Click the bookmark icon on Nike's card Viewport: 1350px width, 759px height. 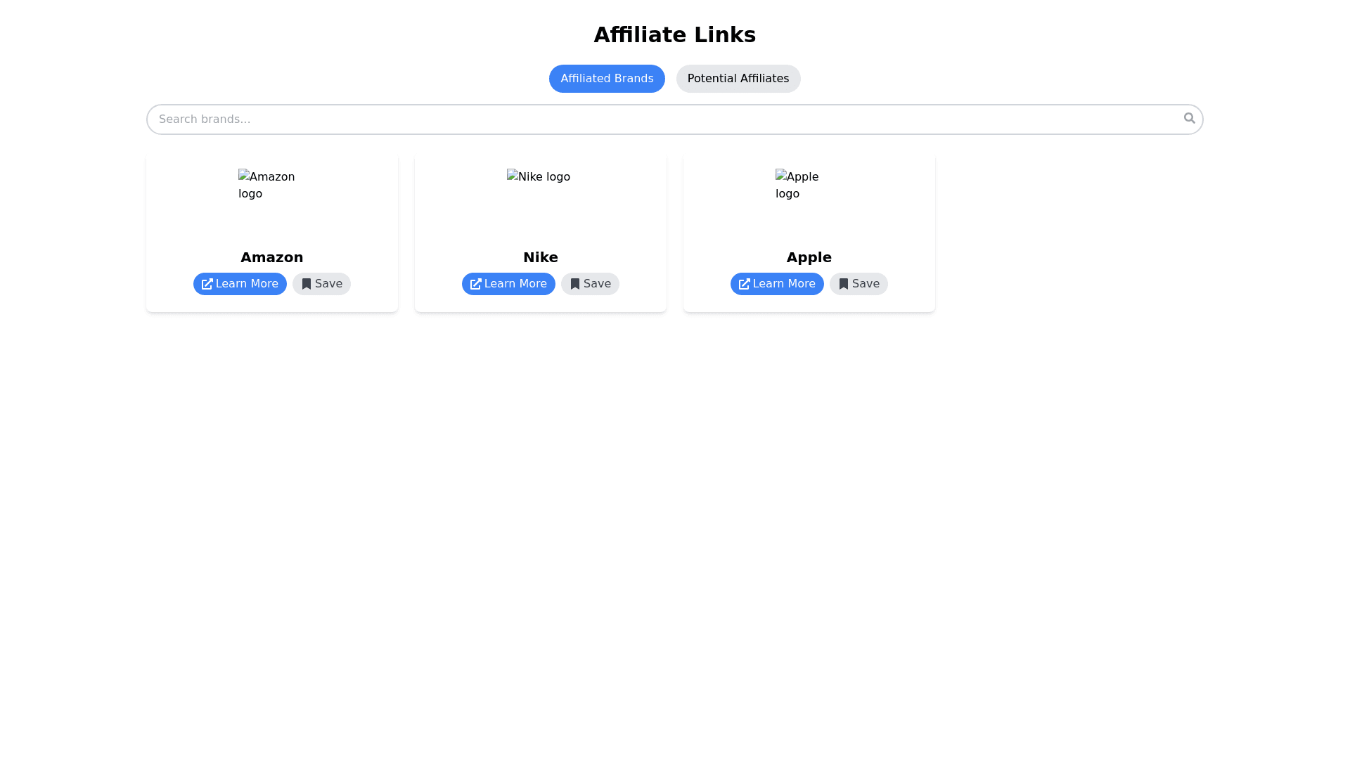574,285
